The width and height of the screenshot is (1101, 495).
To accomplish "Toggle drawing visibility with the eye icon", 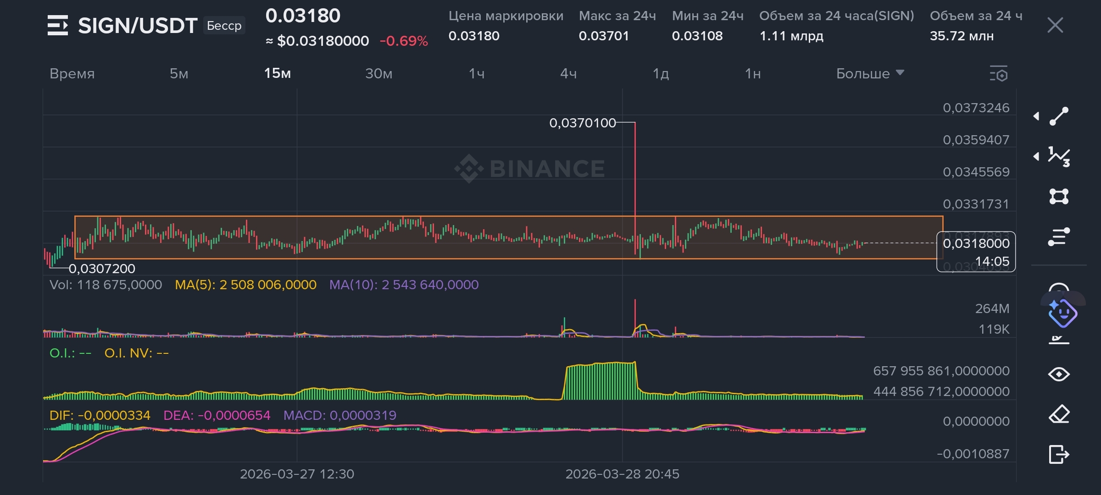I will [x=1059, y=374].
